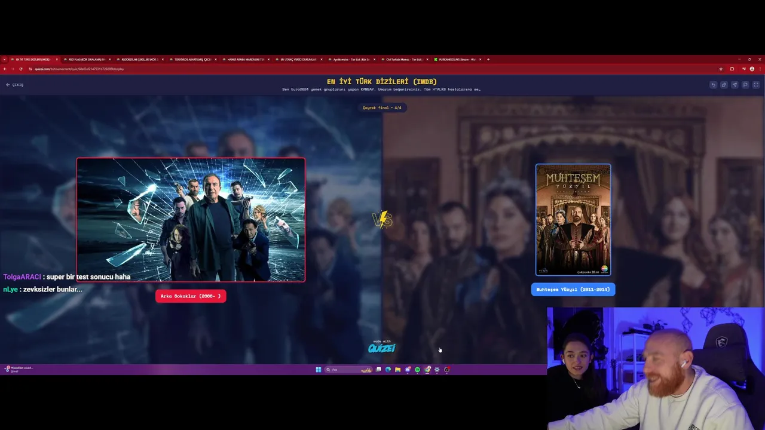765x430 pixels.
Task: Open the tab search dropdown arrow
Action: tap(5, 60)
